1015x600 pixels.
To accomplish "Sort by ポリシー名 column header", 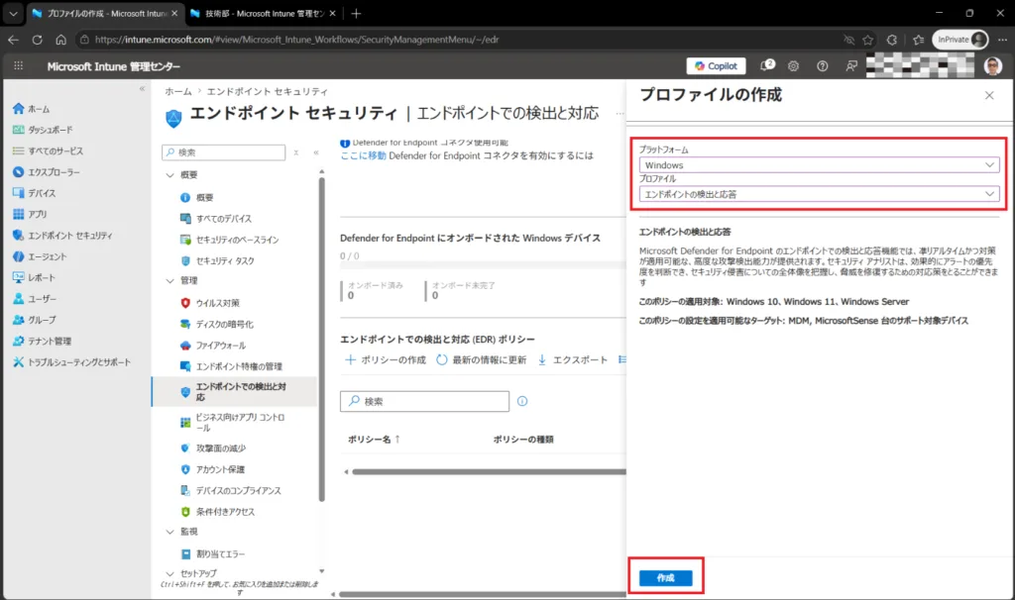I will [374, 439].
